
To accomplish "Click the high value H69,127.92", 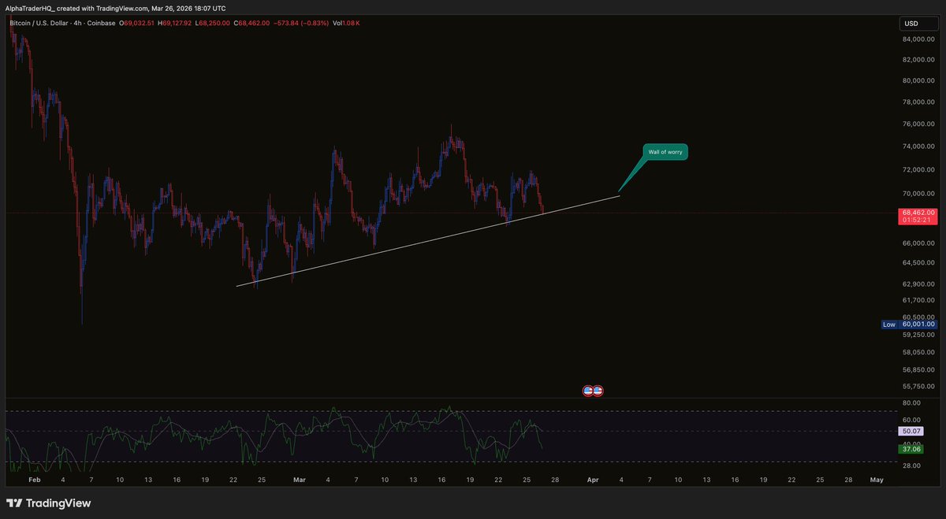I will click(x=176, y=24).
